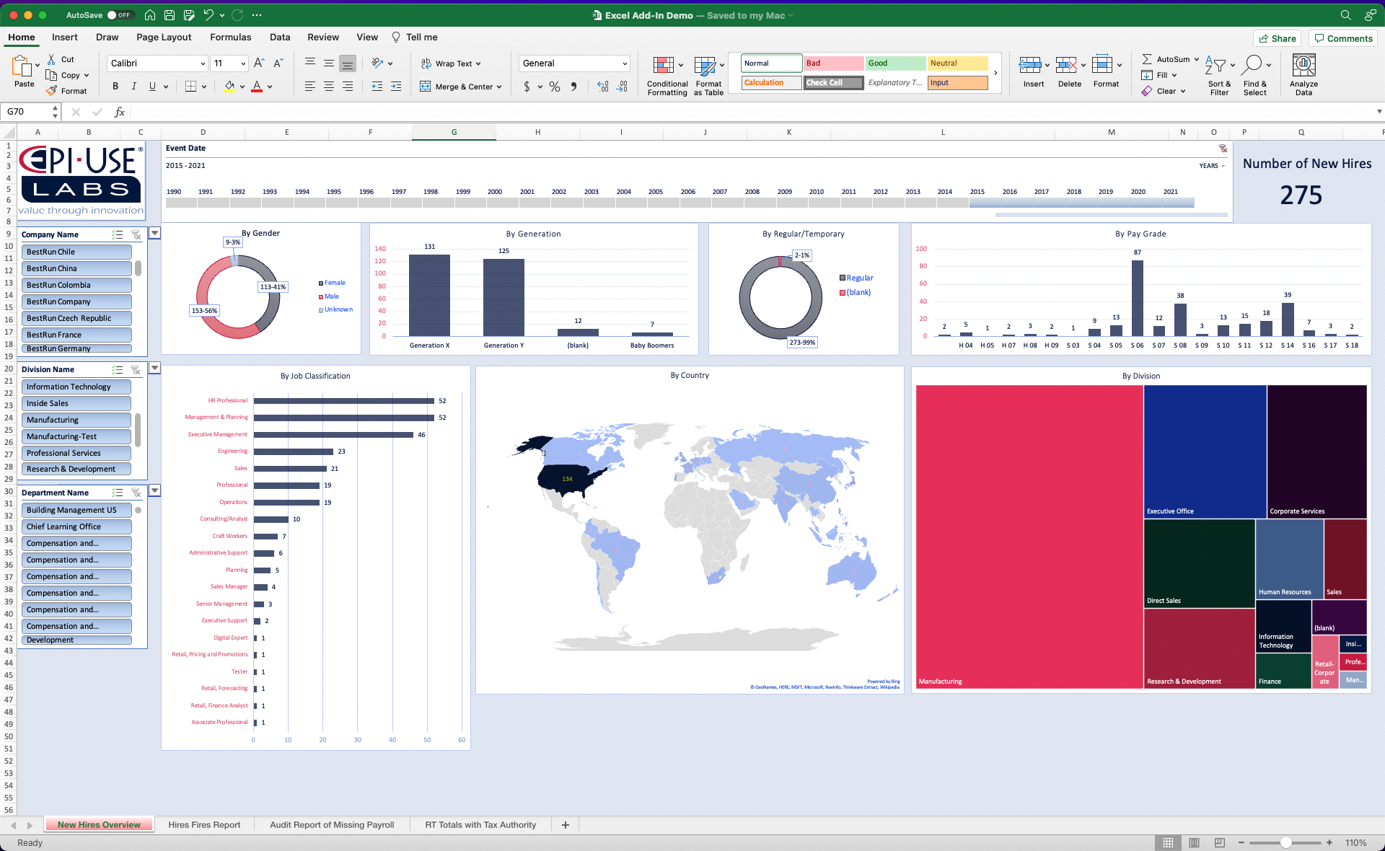Click the Analyze Data icon

point(1303,66)
